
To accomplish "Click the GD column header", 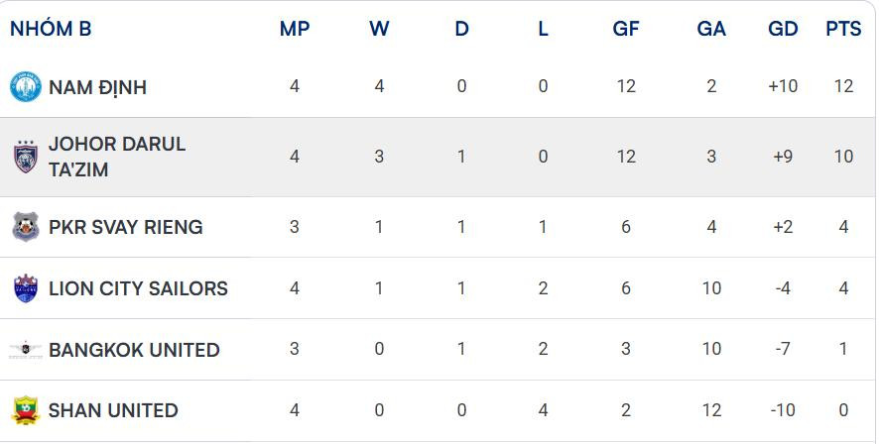I will 784,29.
